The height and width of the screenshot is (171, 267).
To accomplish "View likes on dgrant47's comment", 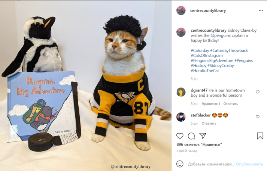I will (211, 104).
